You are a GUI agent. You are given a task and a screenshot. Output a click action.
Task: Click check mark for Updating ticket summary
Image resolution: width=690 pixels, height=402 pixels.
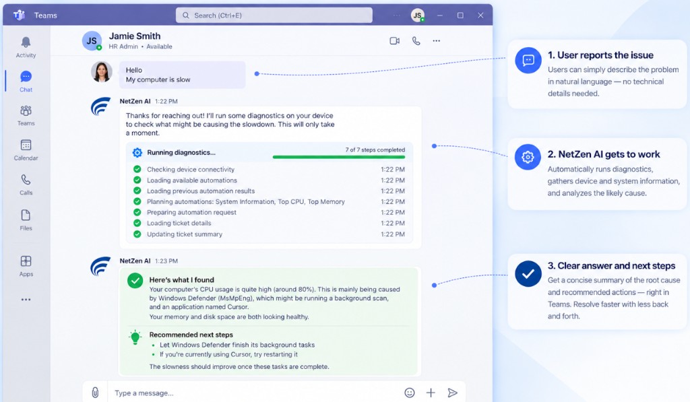pyautogui.click(x=137, y=234)
